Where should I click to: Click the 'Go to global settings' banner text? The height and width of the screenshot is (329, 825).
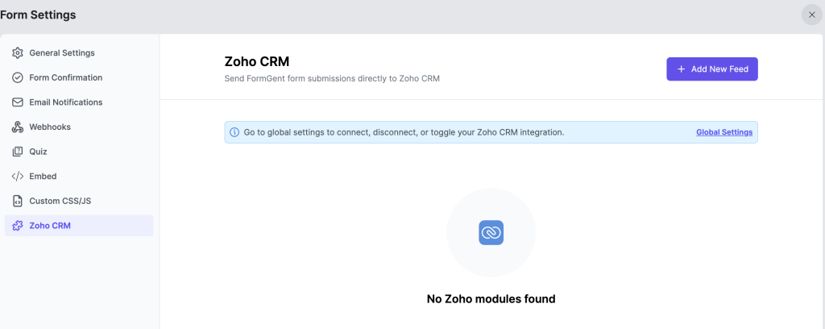404,132
